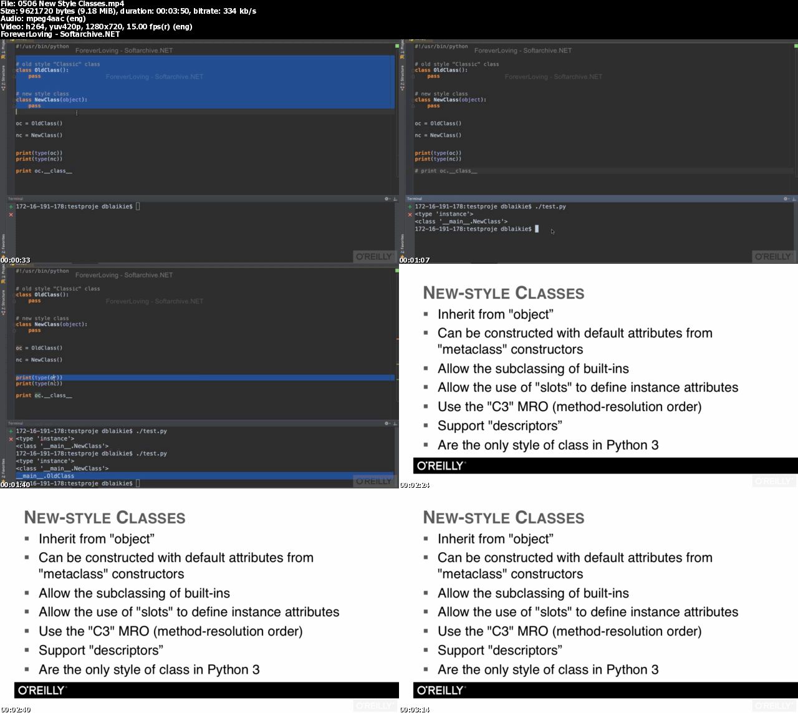The image size is (798, 713).
Task: Hide terminal panel in 00:01:07 frame
Action: 793,199
